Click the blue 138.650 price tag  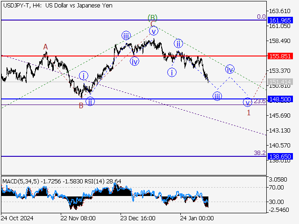point(280,157)
